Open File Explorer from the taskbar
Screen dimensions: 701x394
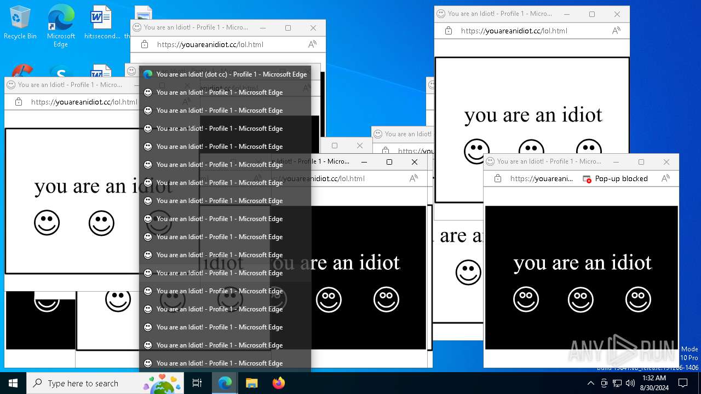[x=251, y=383]
